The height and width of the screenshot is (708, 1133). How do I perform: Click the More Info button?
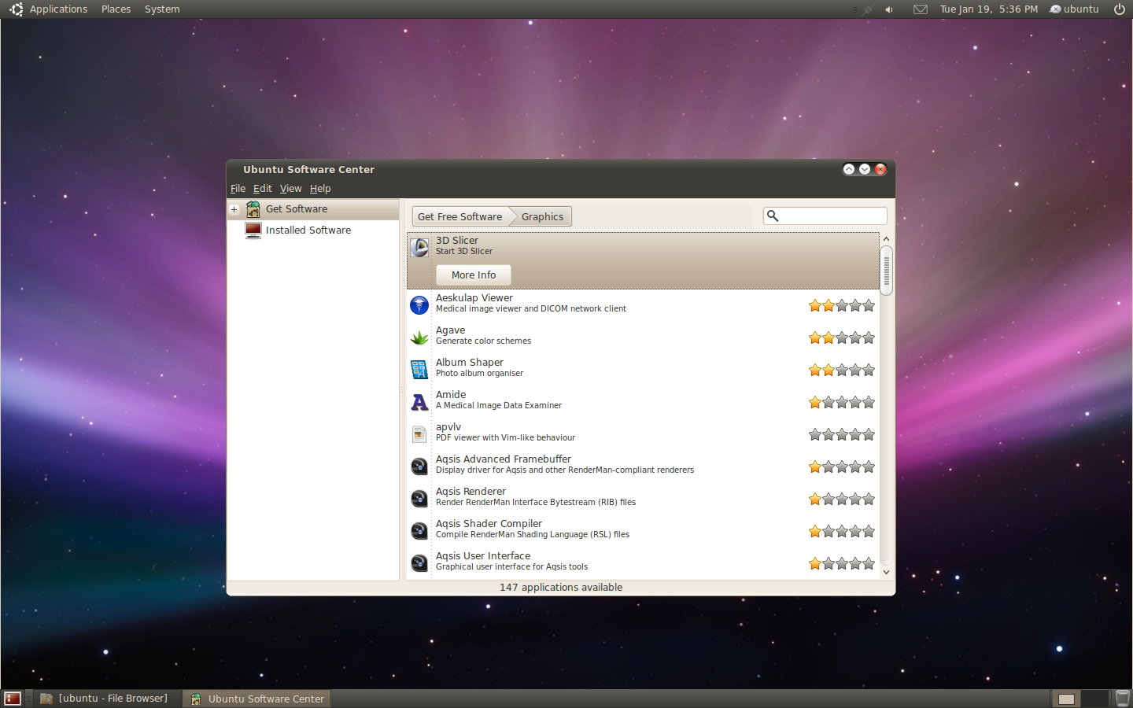coord(474,275)
